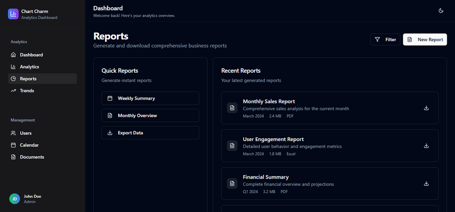The image size is (455, 212).
Task: Click the JD user avatar
Action: click(14, 199)
